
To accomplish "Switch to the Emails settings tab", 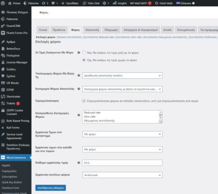I will coord(168,30).
